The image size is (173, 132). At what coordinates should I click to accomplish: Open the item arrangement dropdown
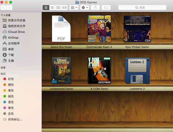(74, 8)
